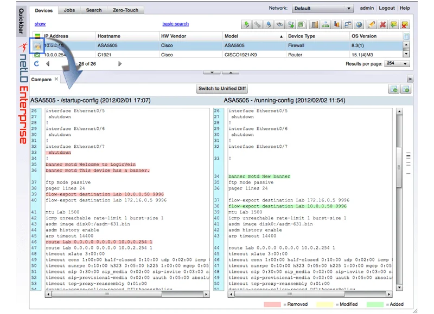Click the device table scroll down arrow
The height and width of the screenshot is (314, 434).
(406, 54)
